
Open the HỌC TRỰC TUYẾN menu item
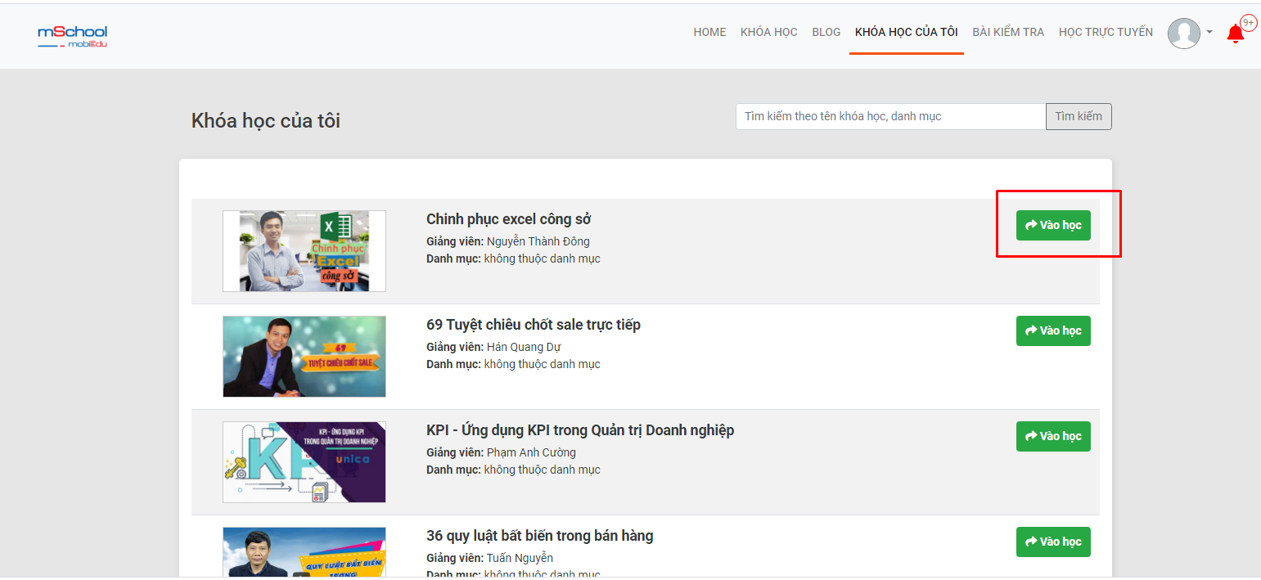1106,32
